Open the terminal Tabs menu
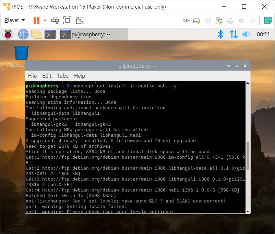The width and height of the screenshot is (275, 234). [62, 76]
